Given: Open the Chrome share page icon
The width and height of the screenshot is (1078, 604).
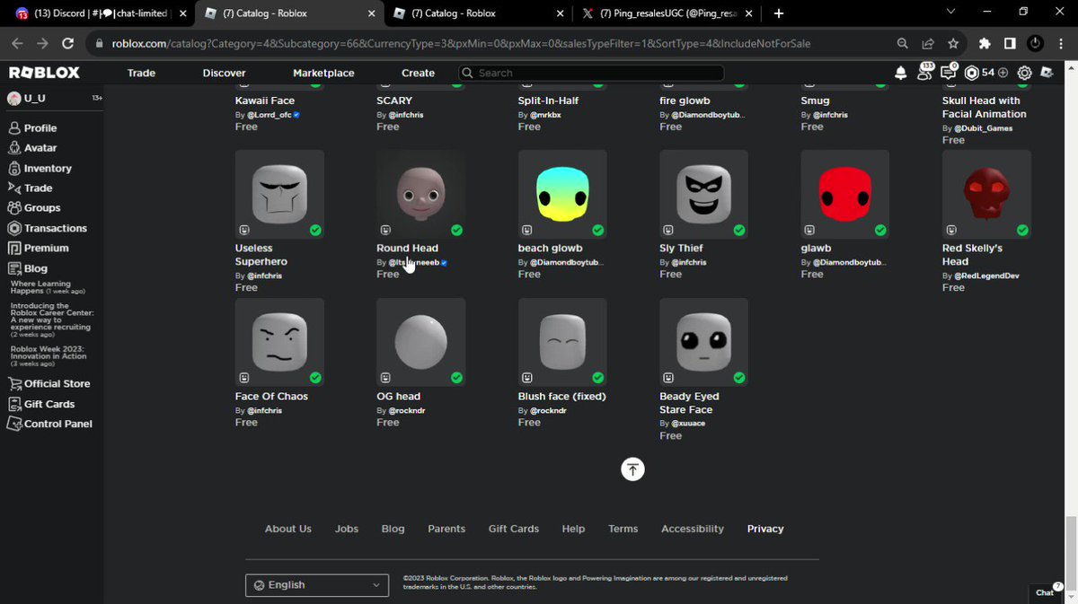Looking at the screenshot, I should (928, 43).
